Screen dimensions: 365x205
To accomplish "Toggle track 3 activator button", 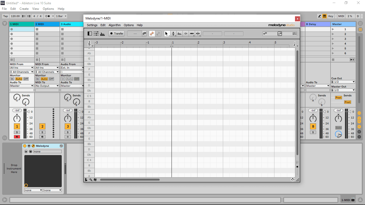I will (x=68, y=127).
